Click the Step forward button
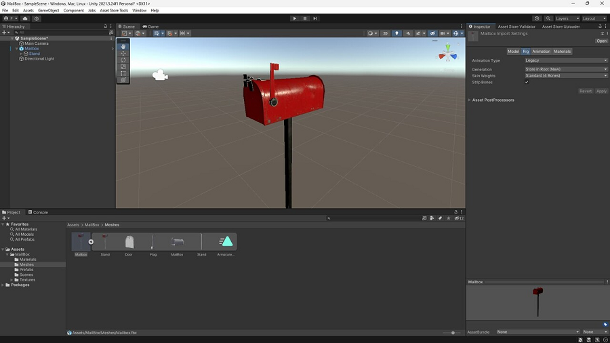Image resolution: width=610 pixels, height=343 pixels. click(x=315, y=18)
